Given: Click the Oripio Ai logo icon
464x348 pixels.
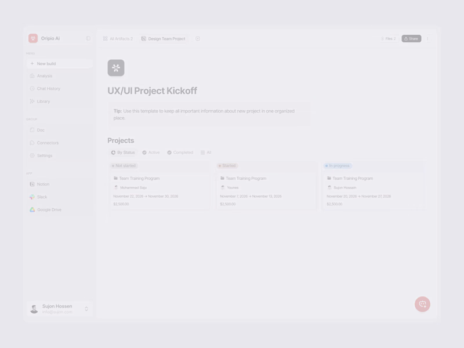Looking at the screenshot, I should [33, 38].
